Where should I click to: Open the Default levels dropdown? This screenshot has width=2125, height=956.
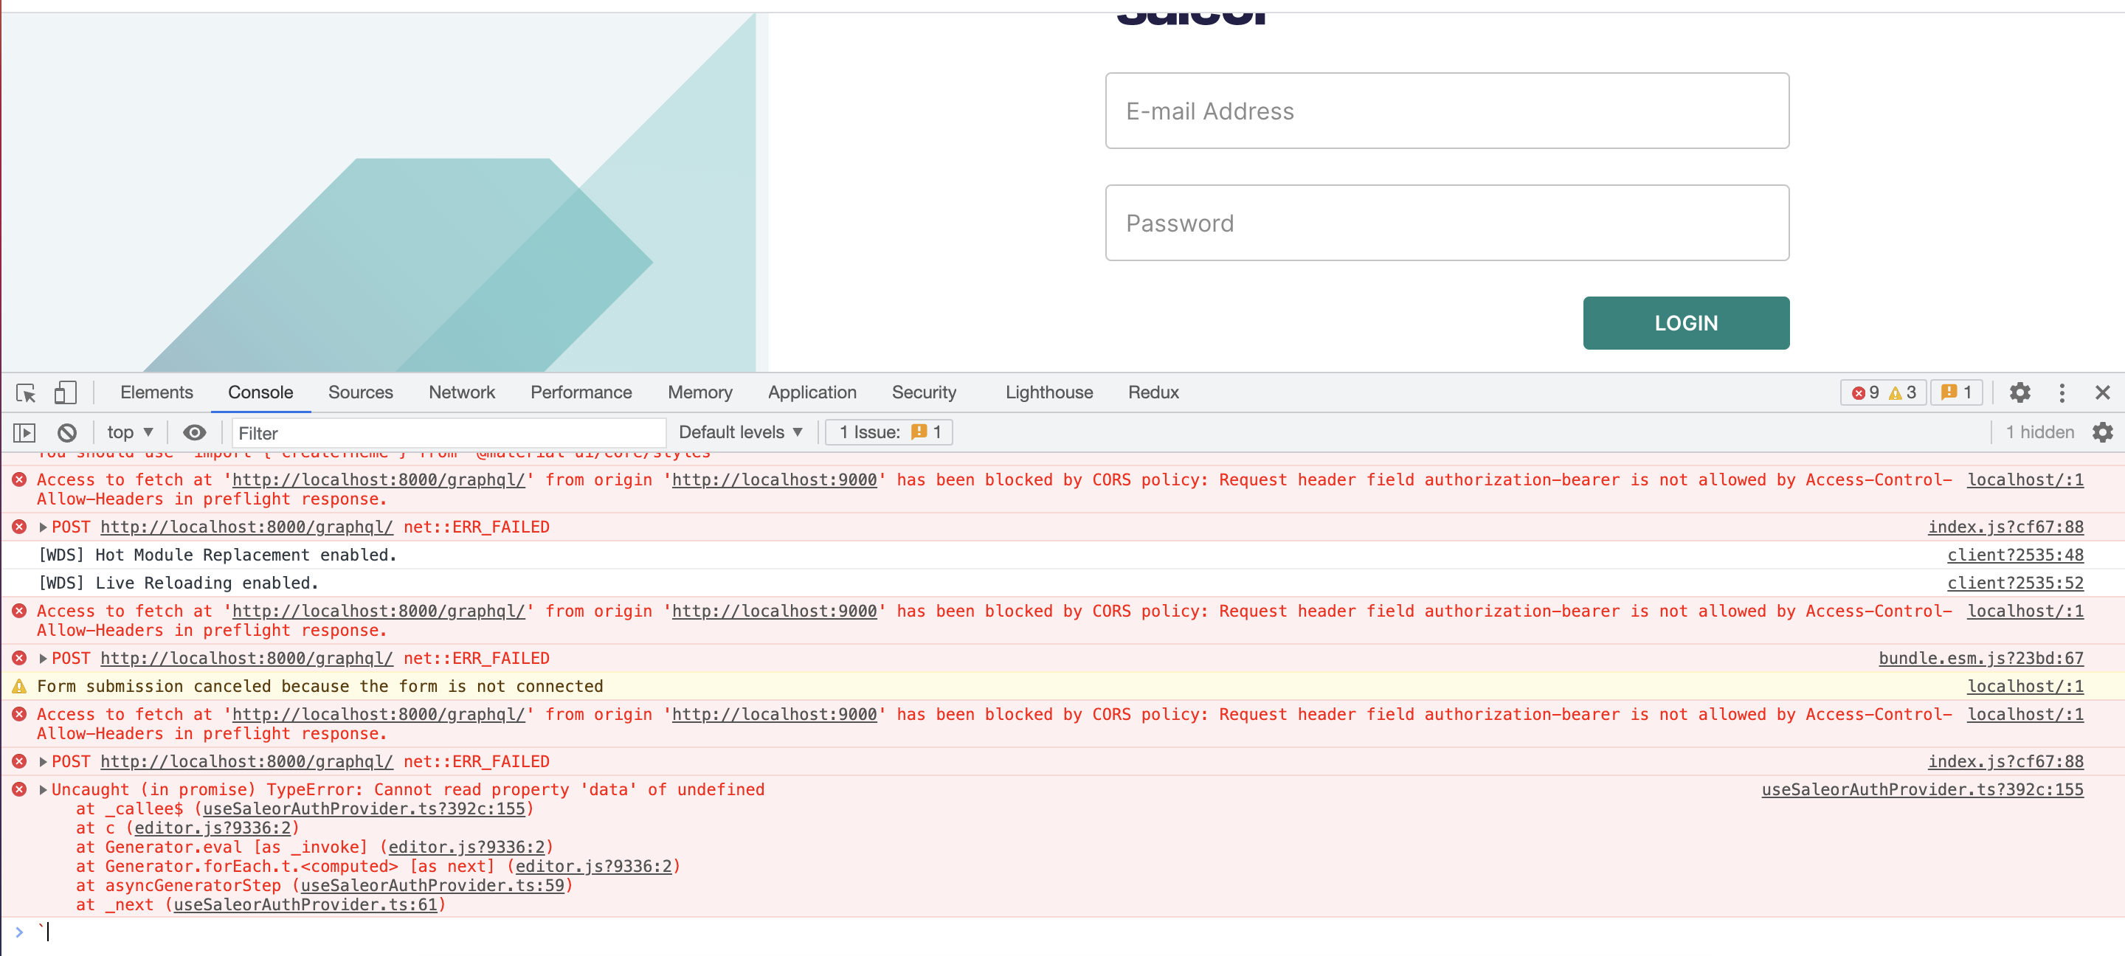coord(739,432)
